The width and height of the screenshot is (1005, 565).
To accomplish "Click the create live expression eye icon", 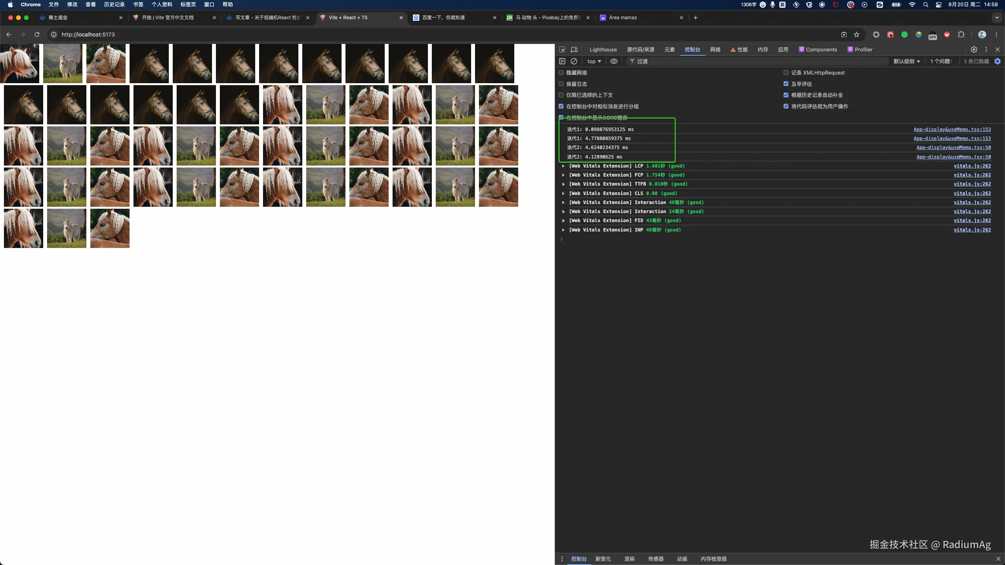I will tap(614, 61).
